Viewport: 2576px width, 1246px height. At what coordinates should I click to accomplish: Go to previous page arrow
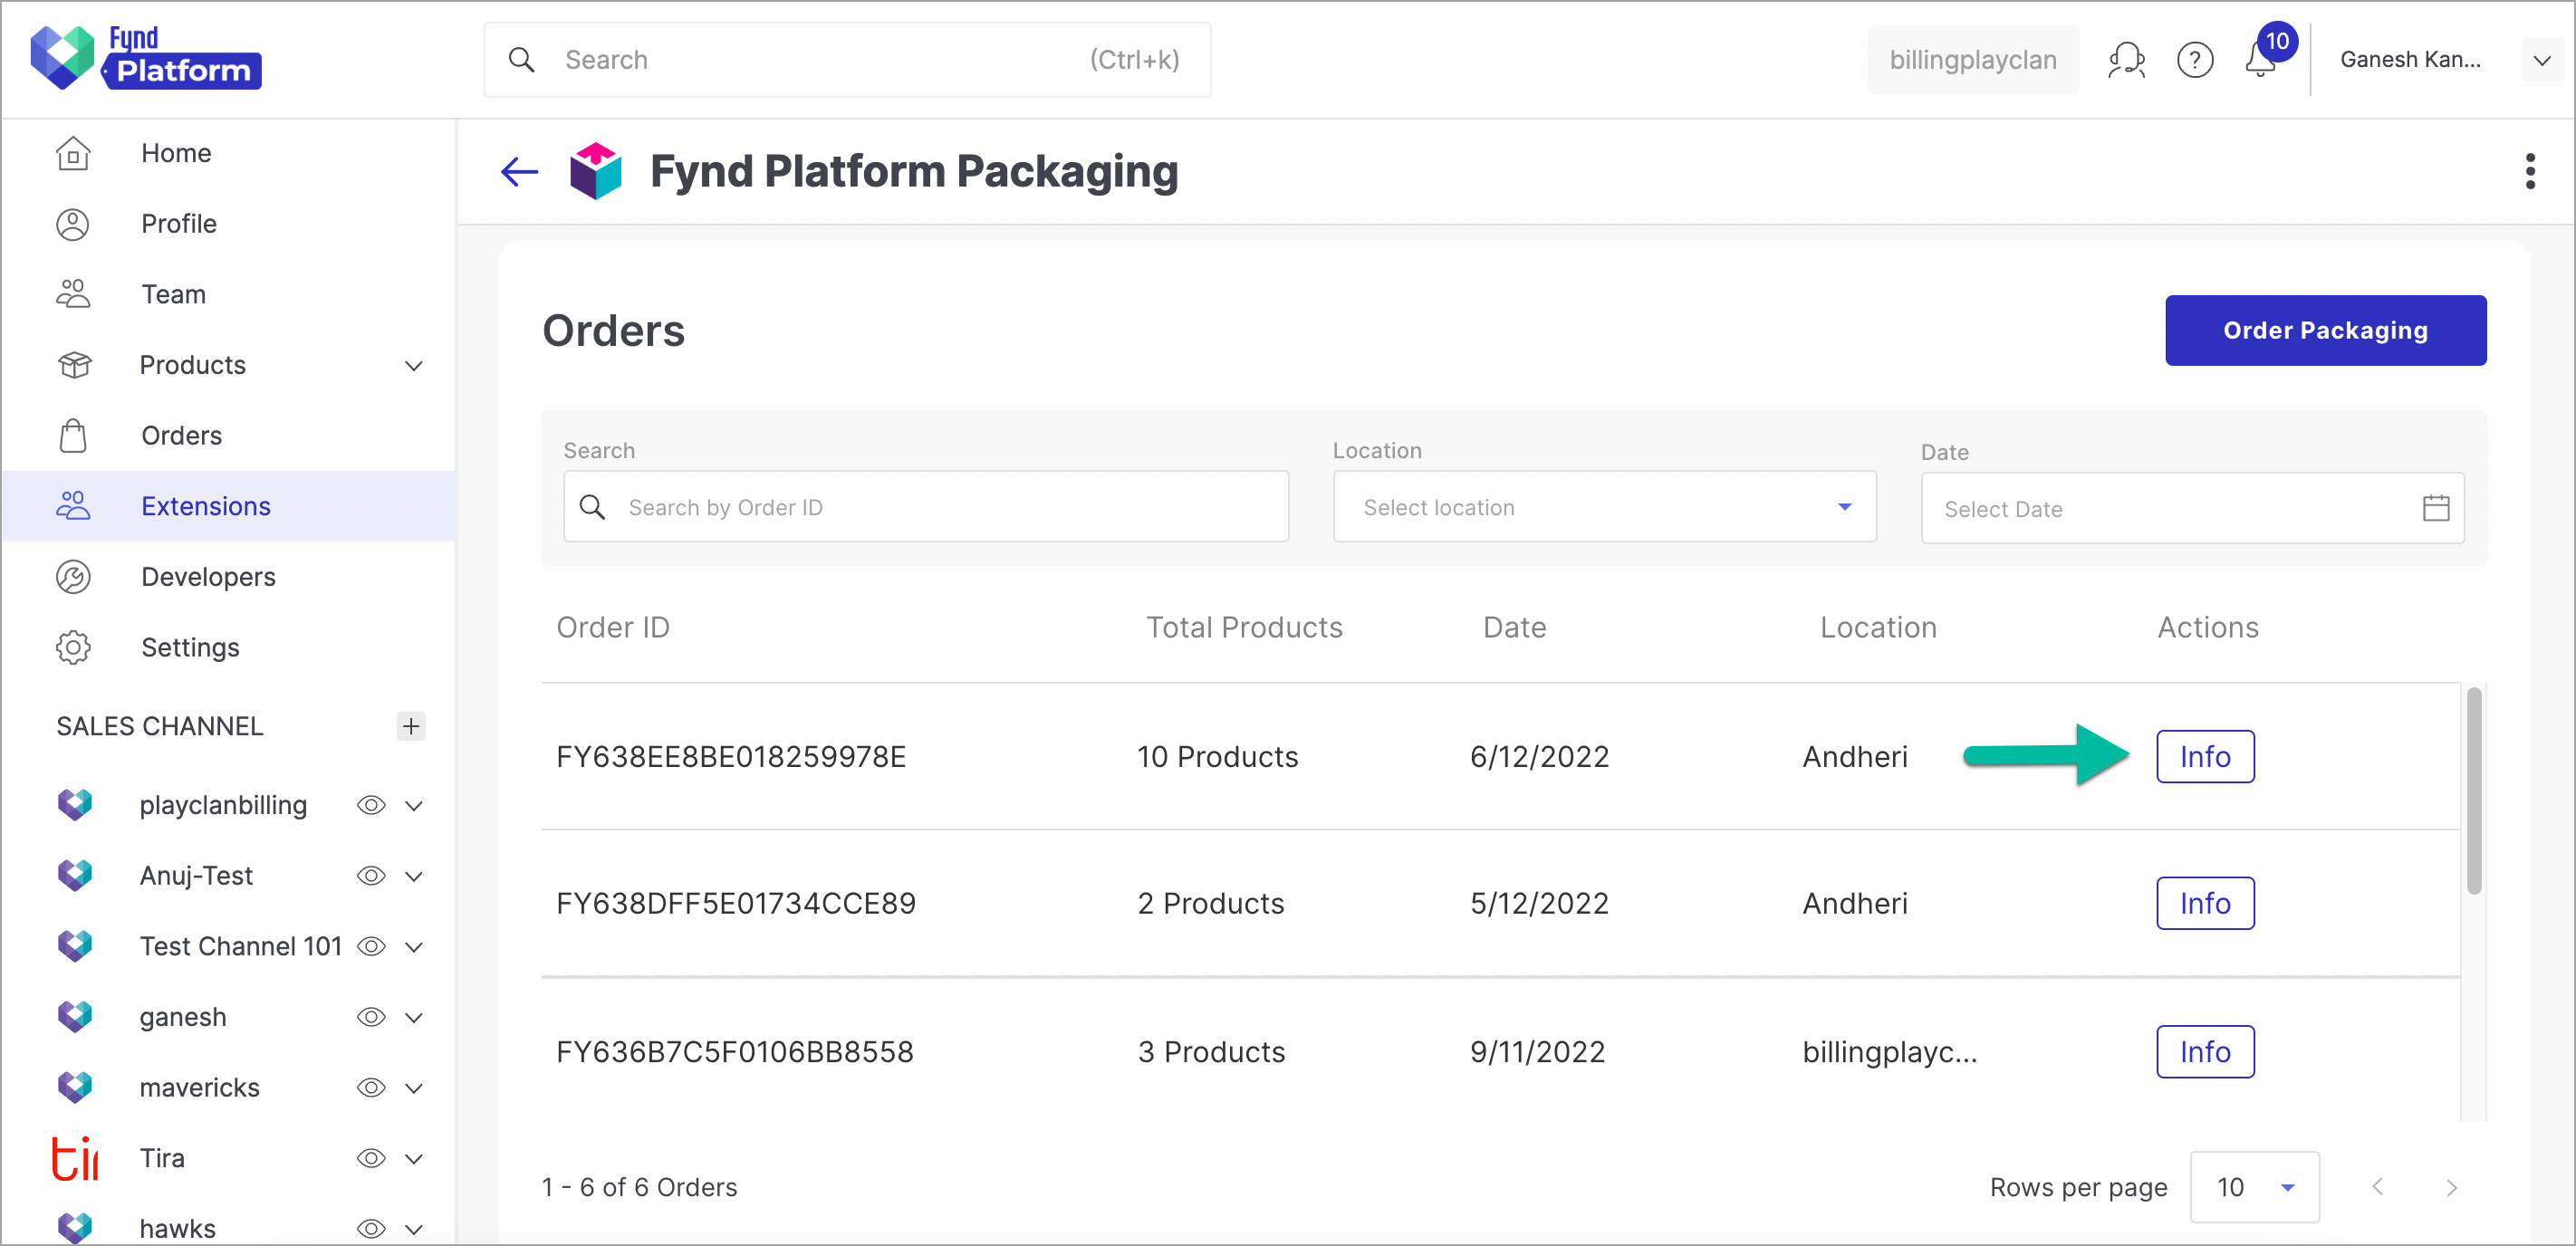coord(2377,1187)
